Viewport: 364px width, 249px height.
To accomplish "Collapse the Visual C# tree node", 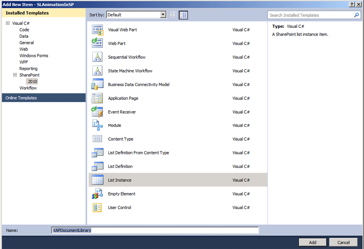I will coord(8,23).
